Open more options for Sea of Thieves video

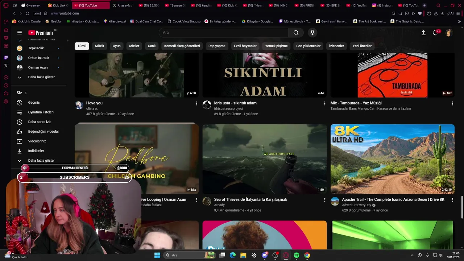click(x=325, y=200)
